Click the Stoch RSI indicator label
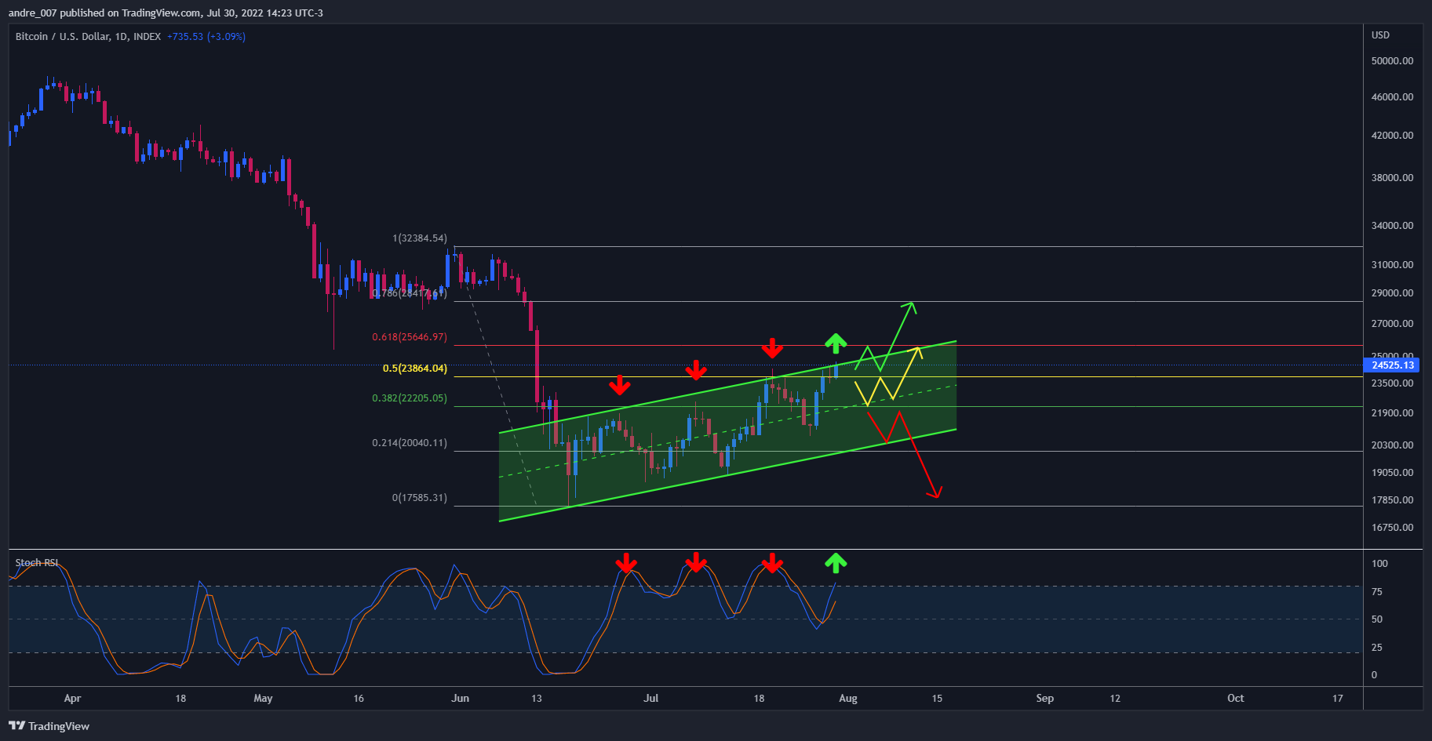 [37, 563]
